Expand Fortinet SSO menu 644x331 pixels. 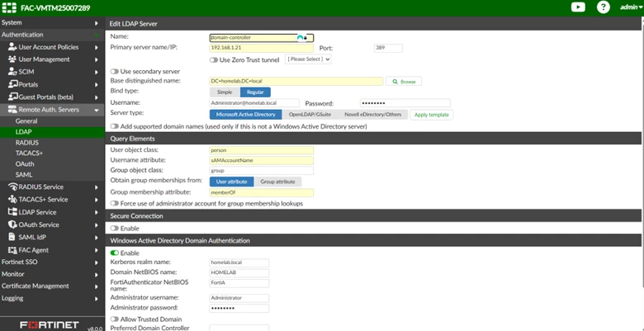52,262
